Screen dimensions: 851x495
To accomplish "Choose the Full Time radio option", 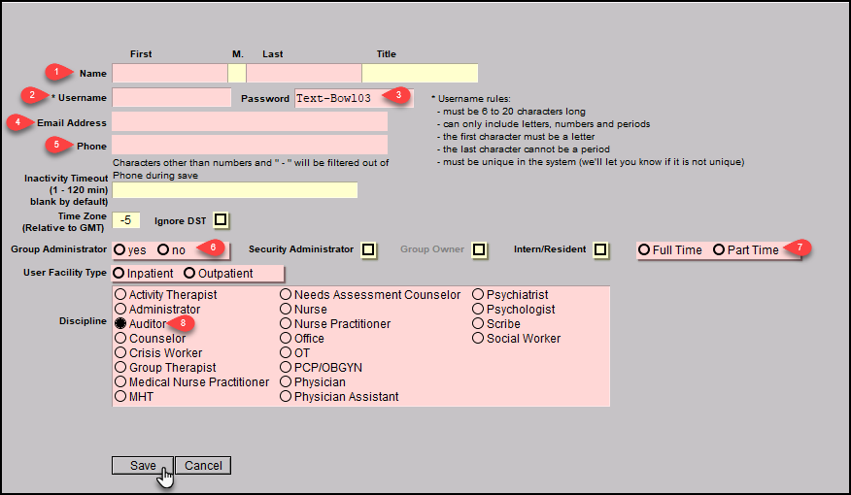I will (x=644, y=249).
